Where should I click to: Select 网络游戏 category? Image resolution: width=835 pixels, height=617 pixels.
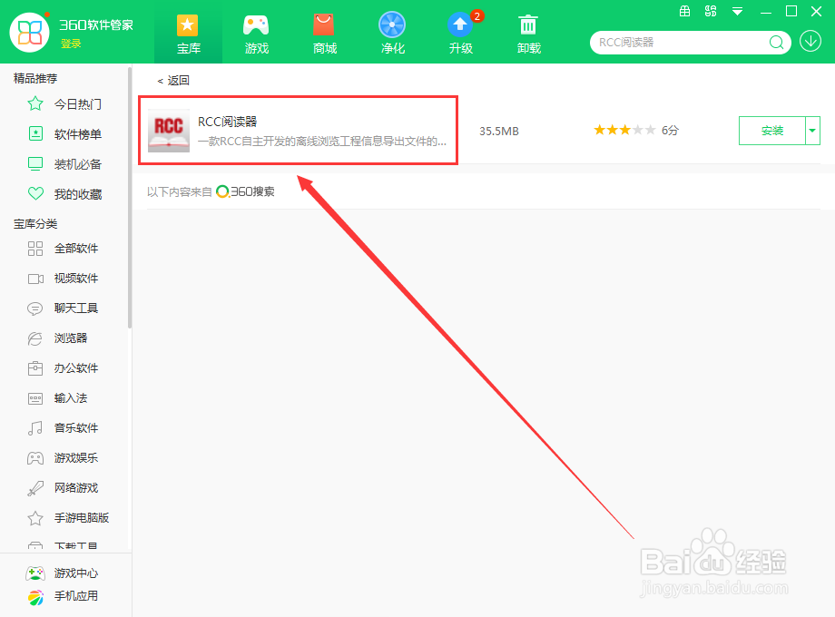(x=76, y=487)
